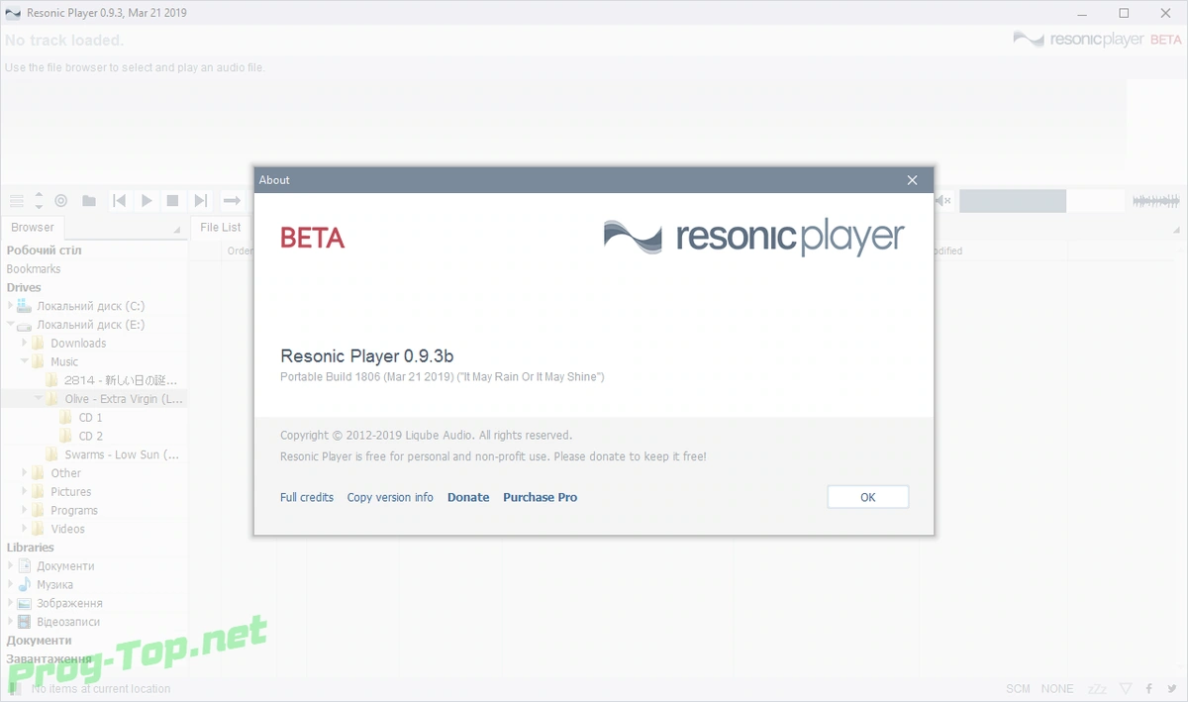The height and width of the screenshot is (702, 1188).
Task: Collapse the Music folder arrow
Action: tap(25, 361)
